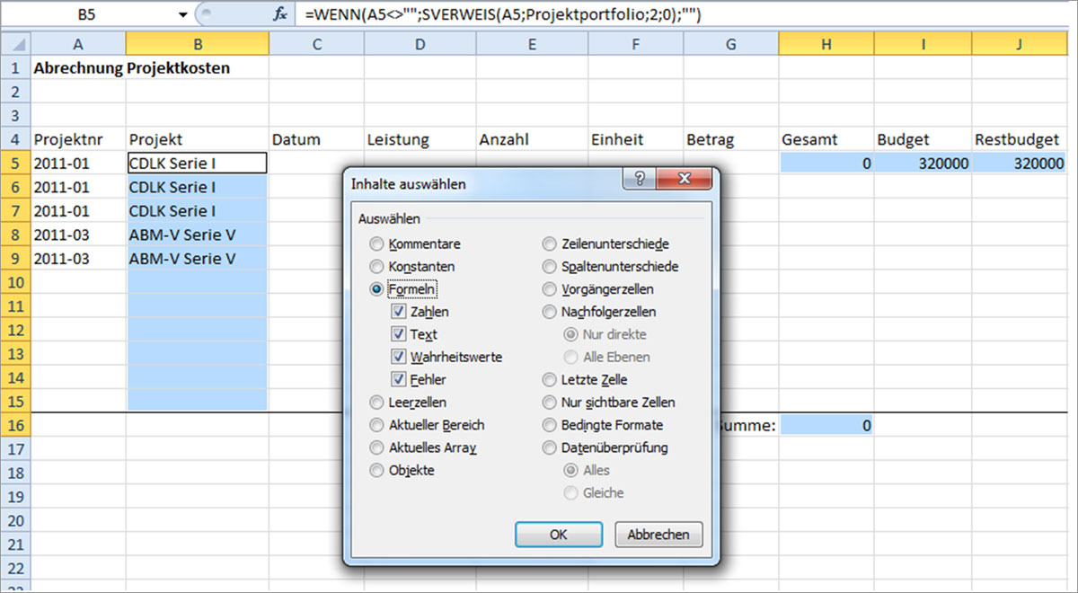Click the Abbrechen button
This screenshot has height=593, width=1078.
658,535
